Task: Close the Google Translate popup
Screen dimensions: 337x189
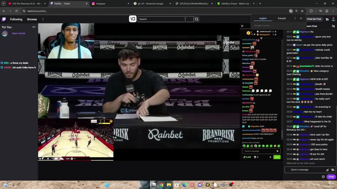Action: tap(301, 18)
